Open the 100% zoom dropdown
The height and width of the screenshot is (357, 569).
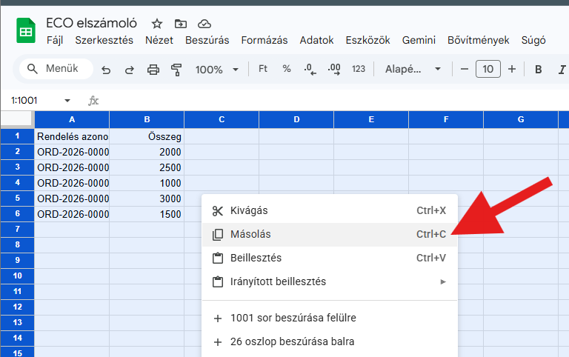(216, 69)
